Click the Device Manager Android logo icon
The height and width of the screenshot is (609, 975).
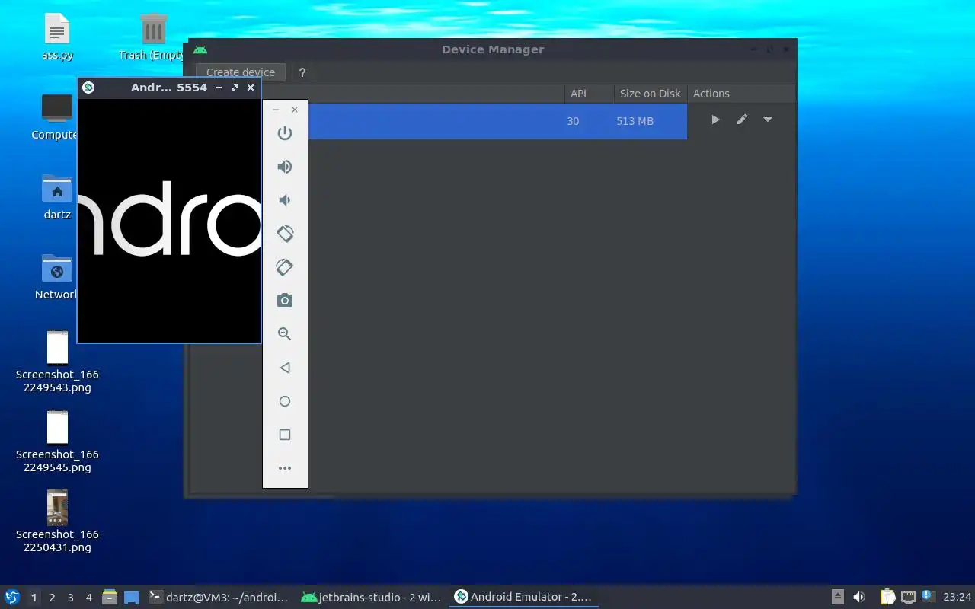pos(200,49)
